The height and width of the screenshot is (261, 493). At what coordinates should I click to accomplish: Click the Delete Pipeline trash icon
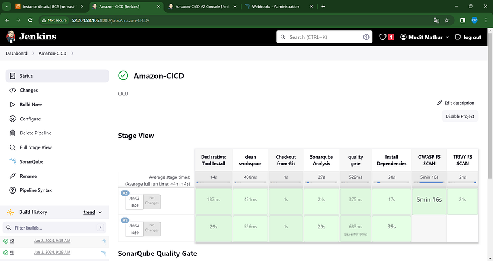12,133
